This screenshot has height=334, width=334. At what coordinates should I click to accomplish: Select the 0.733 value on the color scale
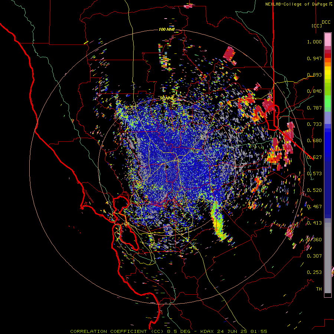coord(314,124)
